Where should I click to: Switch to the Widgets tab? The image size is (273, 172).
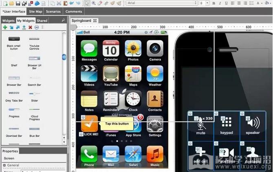pos(9,21)
